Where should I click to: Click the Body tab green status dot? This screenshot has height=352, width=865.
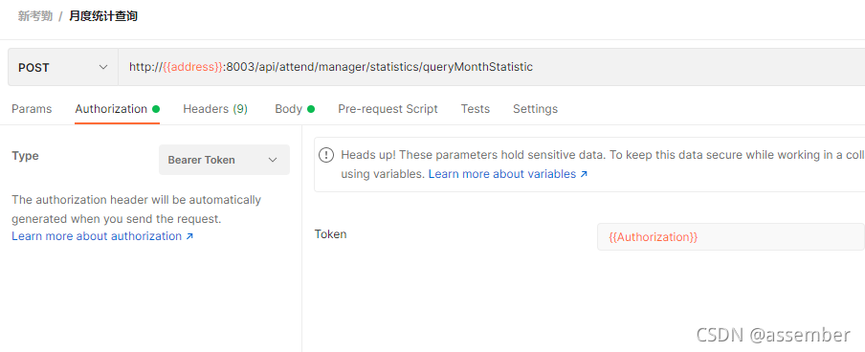pos(311,109)
